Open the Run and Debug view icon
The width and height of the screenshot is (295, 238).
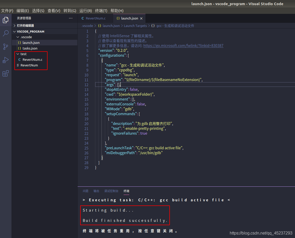coord(6,60)
